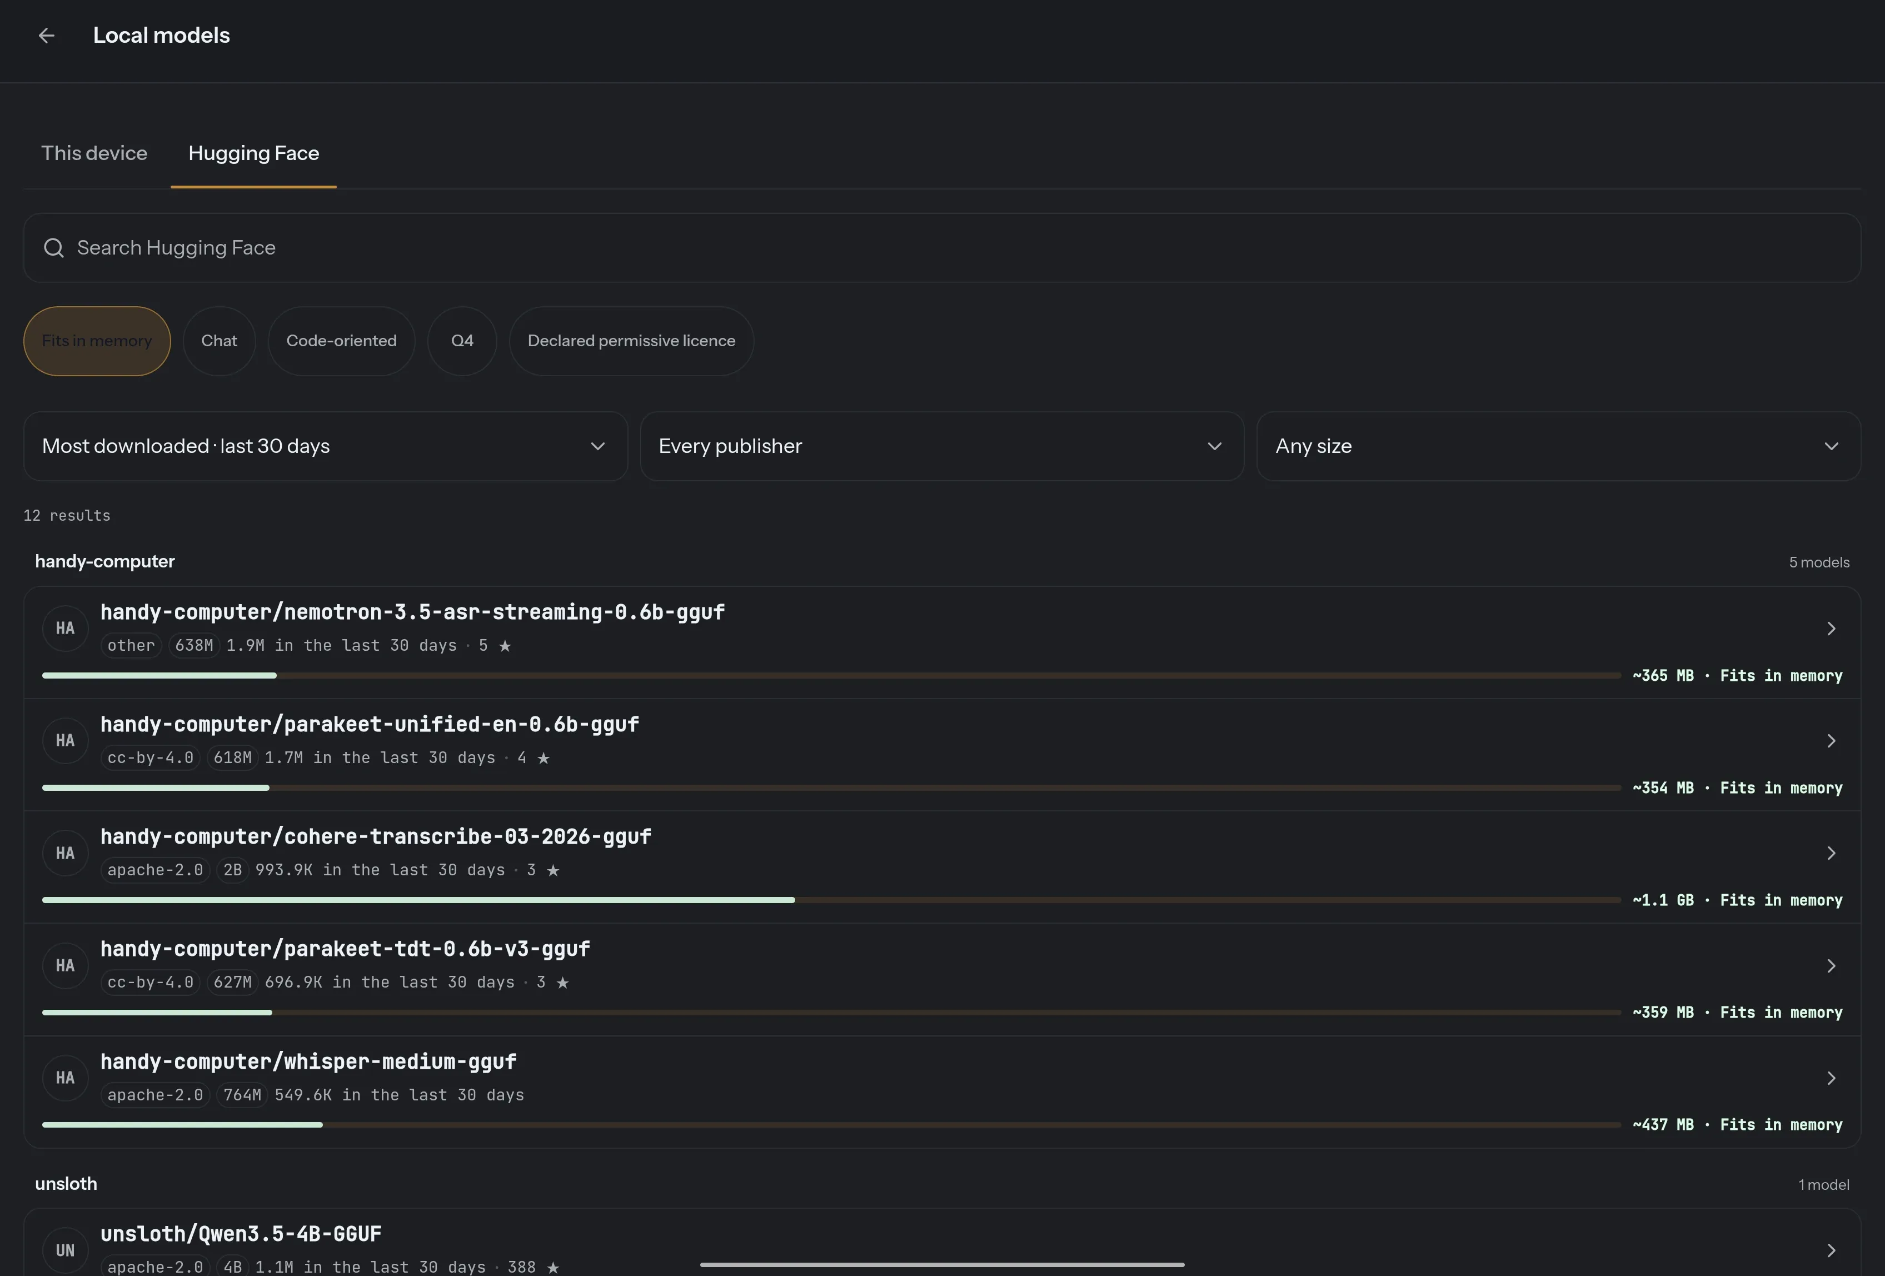This screenshot has height=1276, width=1885.
Task: Click the 764M tag on whisper-medium-gguf
Action: coord(242,1095)
